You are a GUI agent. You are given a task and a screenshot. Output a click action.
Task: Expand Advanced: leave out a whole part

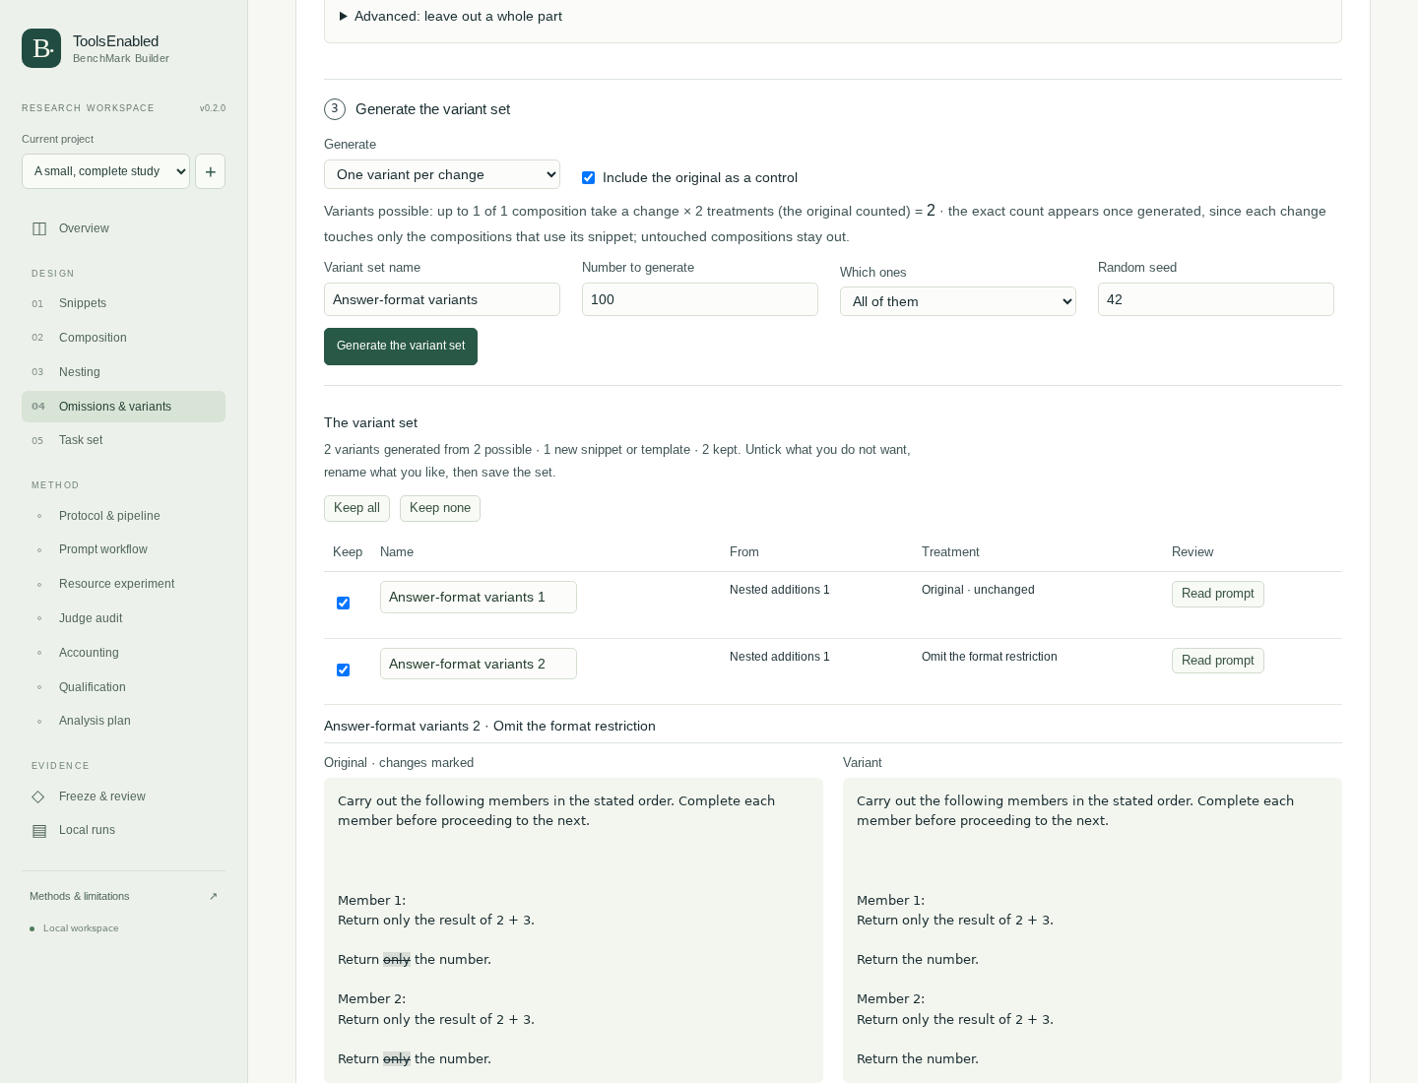tap(451, 17)
